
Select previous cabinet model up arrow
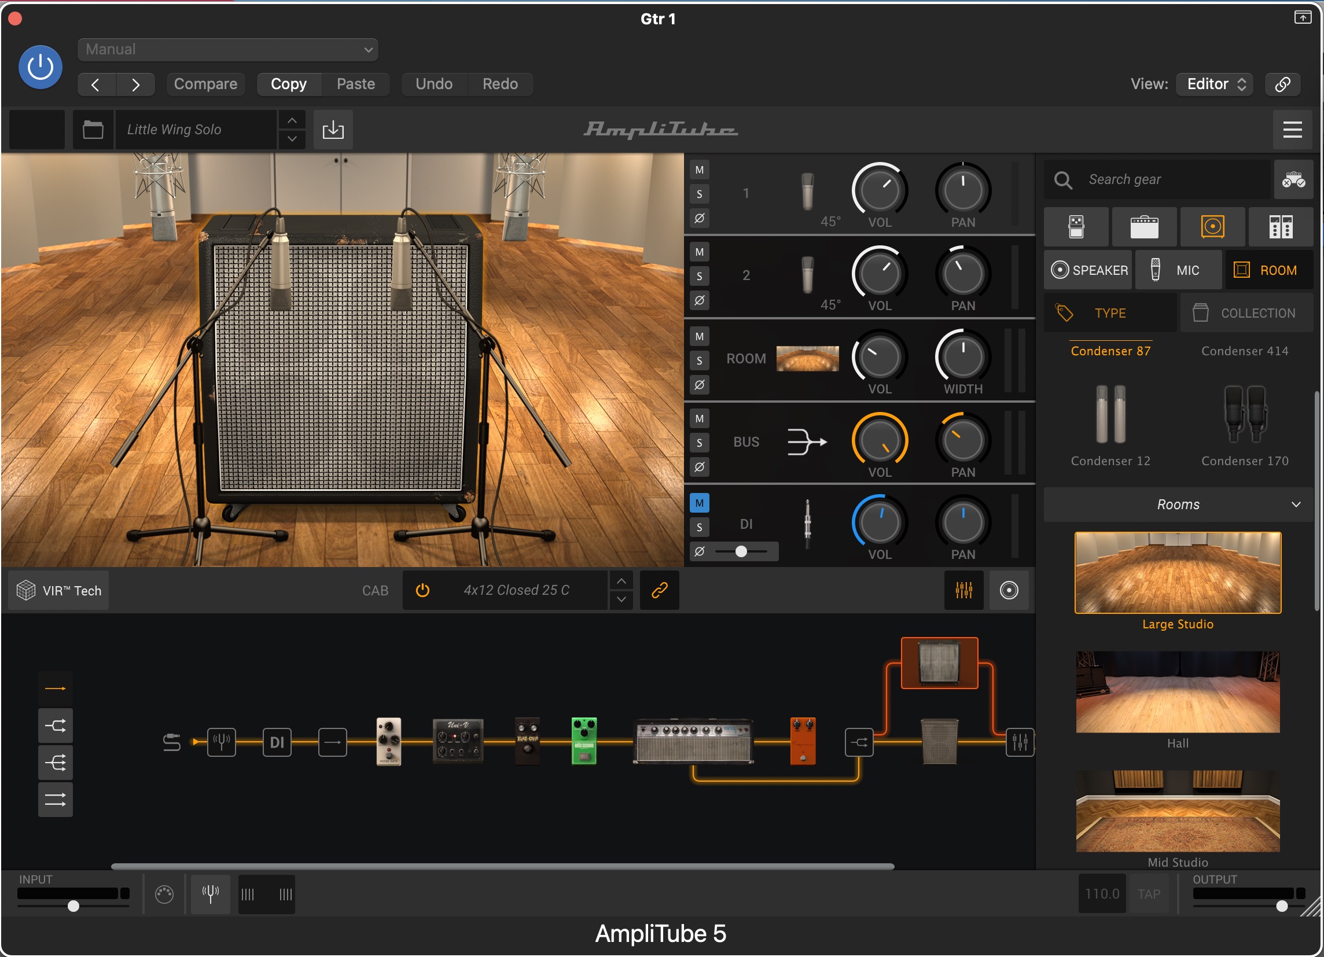pyautogui.click(x=621, y=581)
